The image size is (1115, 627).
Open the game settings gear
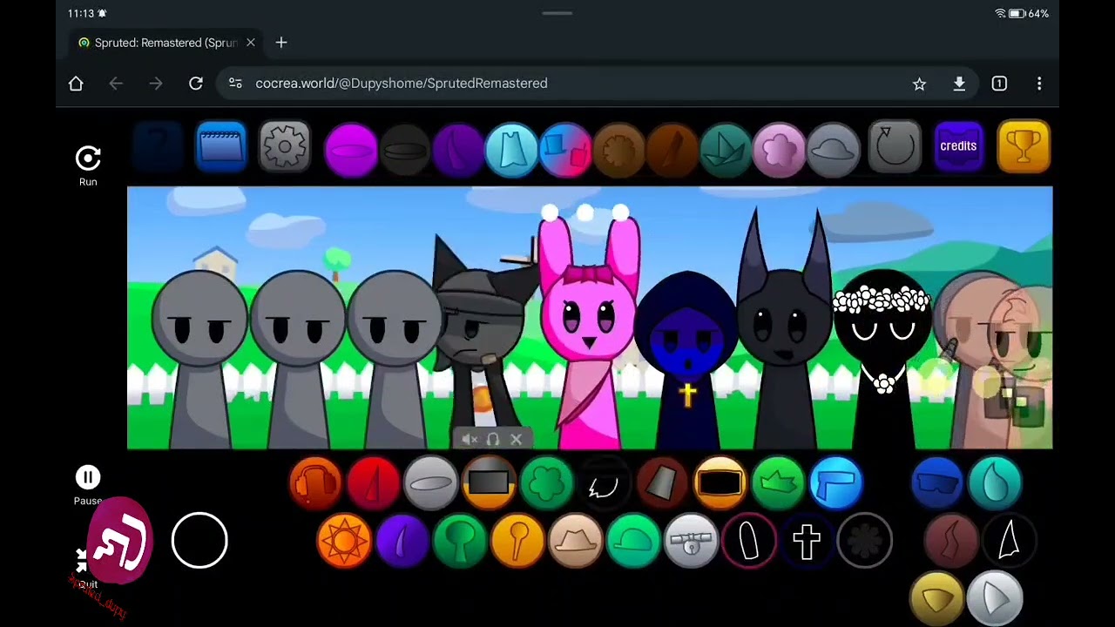click(x=285, y=146)
